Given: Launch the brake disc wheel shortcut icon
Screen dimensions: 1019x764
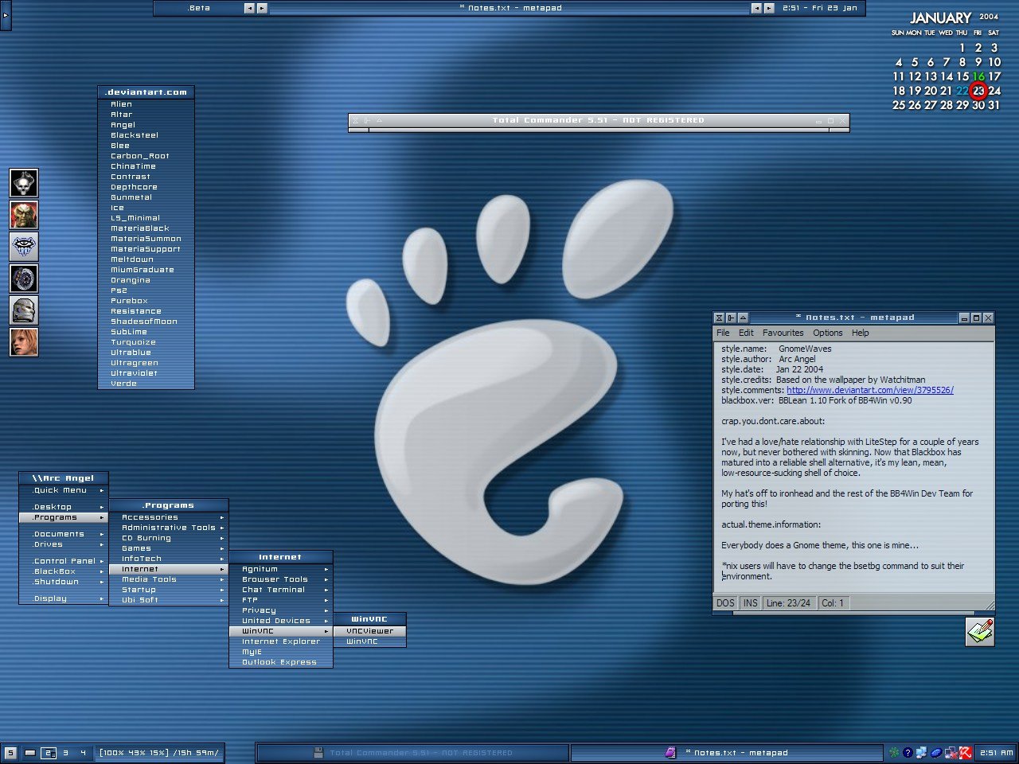Looking at the screenshot, I should pyautogui.click(x=24, y=279).
